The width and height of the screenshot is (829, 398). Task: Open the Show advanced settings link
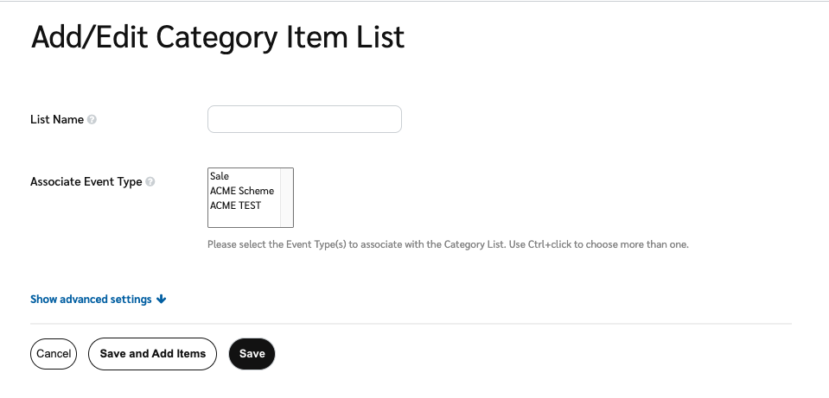(91, 300)
